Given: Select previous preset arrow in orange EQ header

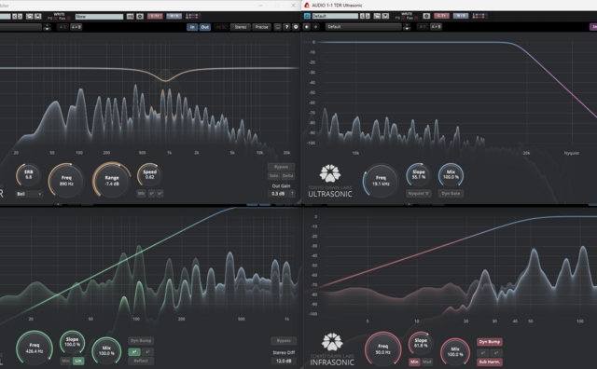Looking at the screenshot, I should (x=15, y=17).
